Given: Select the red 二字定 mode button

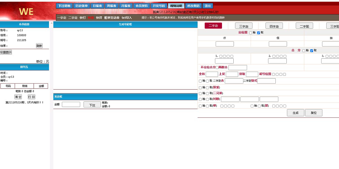Looking at the screenshot, I should [x=213, y=26].
